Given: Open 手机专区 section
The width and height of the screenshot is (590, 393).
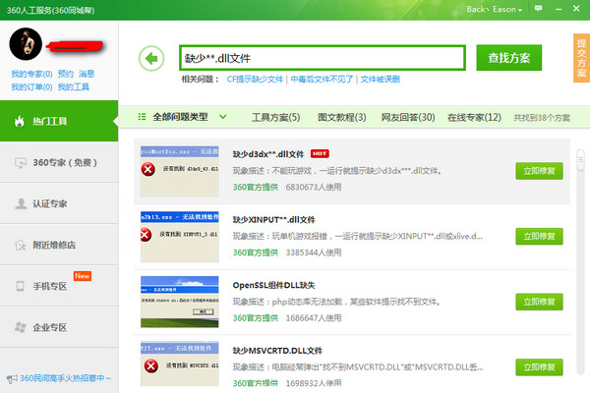Looking at the screenshot, I should click(x=59, y=286).
